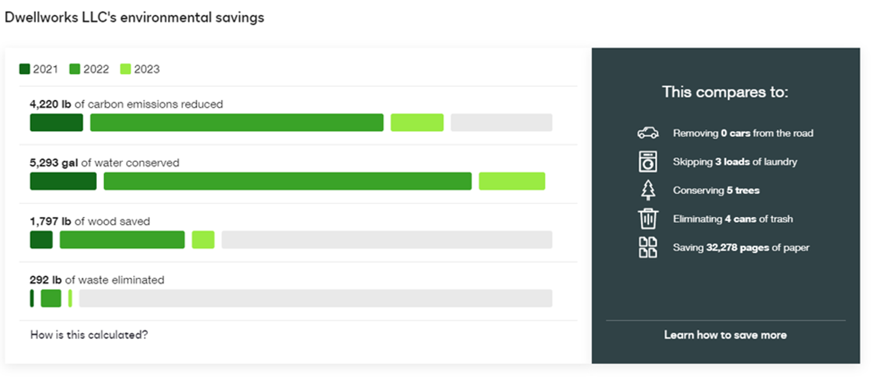Screen dimensions: 873x378
Task: Click the paper pages icon
Action: [x=648, y=247]
